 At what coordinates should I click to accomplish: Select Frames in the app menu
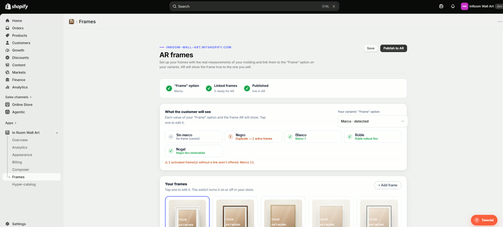click(x=32, y=177)
